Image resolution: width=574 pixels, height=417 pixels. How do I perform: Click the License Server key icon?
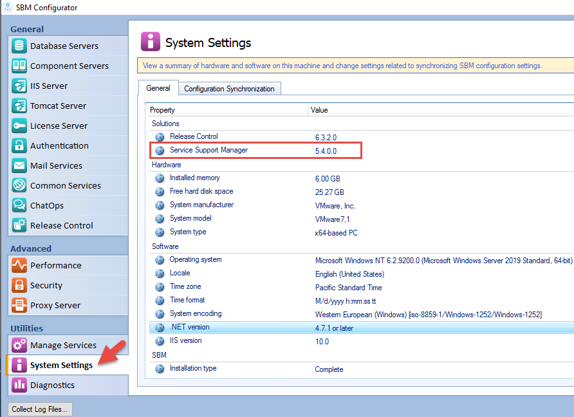[19, 125]
